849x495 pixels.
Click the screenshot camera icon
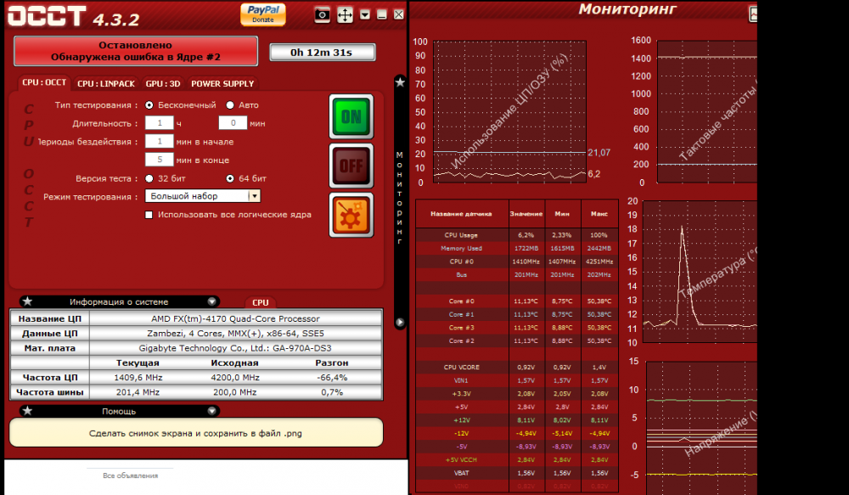tap(322, 14)
